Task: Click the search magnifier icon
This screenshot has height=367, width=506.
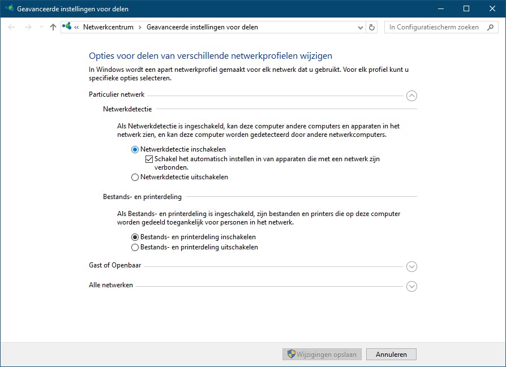Action: tap(491, 27)
